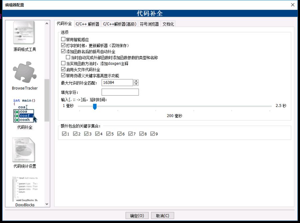Enable 添加doxgen注释 checkbox
Image resolution: width=300 pixels, height=223 pixels.
tap(63, 63)
